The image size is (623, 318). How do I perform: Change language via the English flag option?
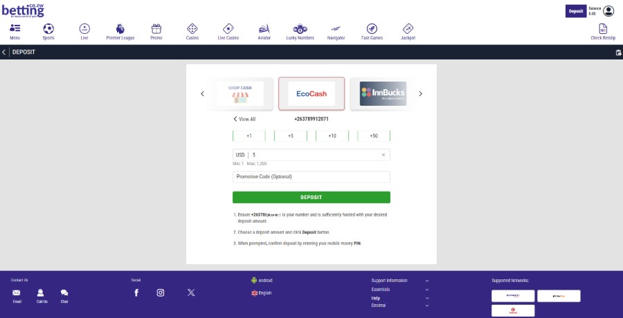tap(262, 293)
